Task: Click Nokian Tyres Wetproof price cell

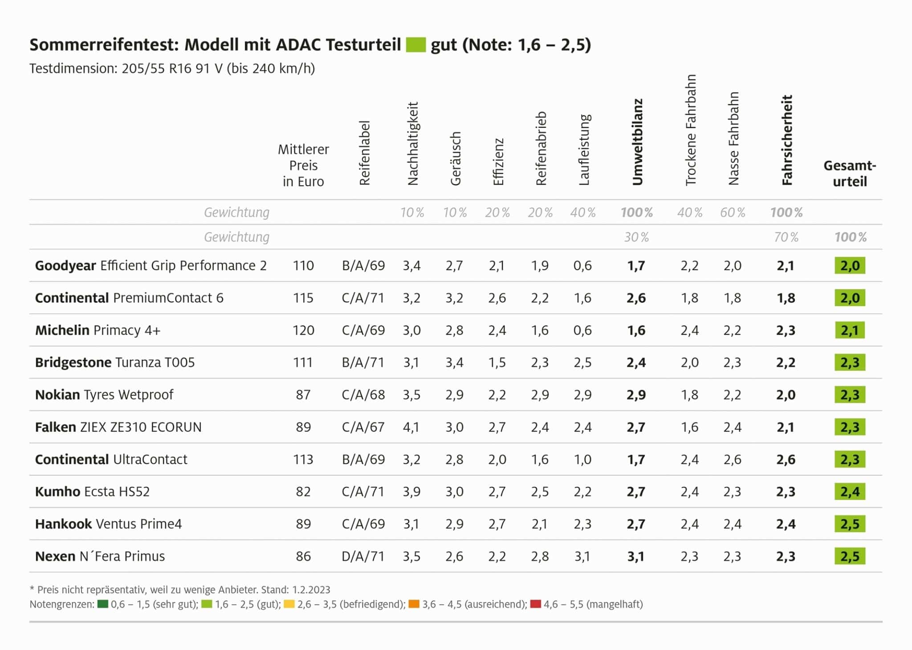Action: 303,395
